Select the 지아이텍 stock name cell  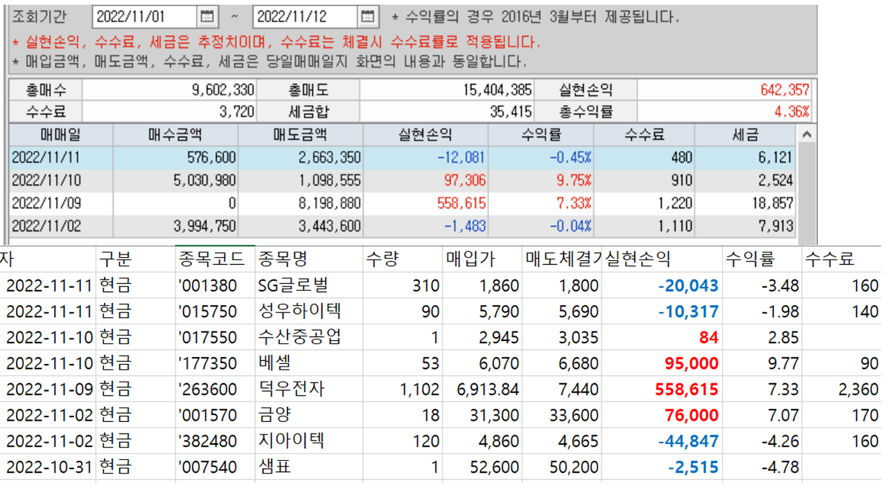[x=308, y=441]
